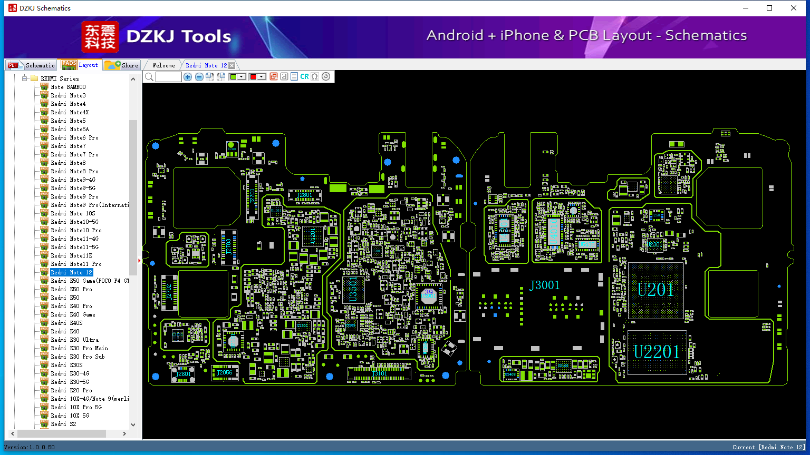Open Redmi Note 10S in the tree
The height and width of the screenshot is (455, 810).
pyautogui.click(x=73, y=213)
